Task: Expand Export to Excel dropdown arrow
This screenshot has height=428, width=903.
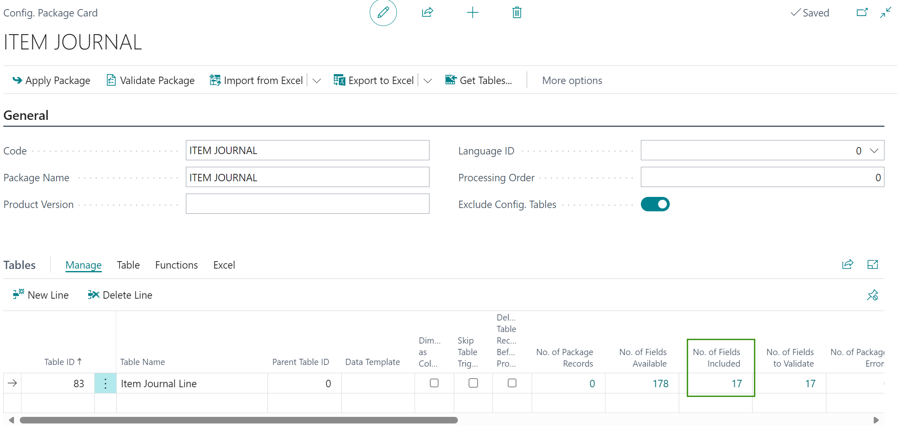Action: (428, 81)
